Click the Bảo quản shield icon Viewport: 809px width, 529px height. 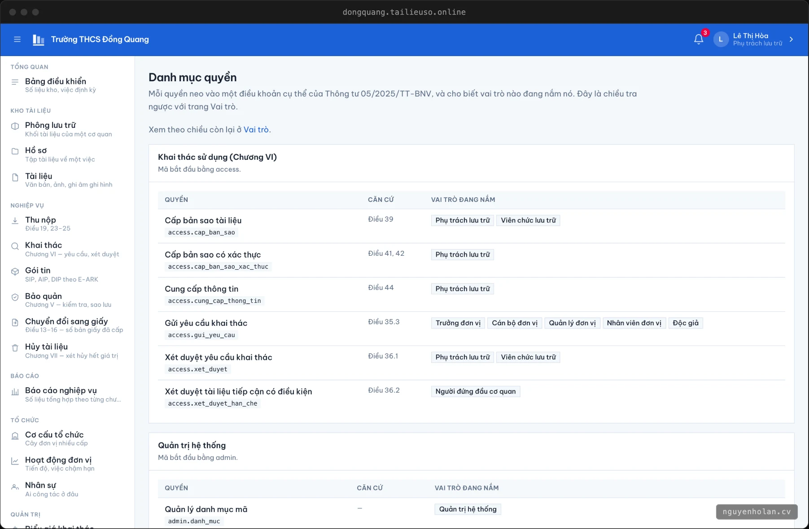tap(15, 297)
